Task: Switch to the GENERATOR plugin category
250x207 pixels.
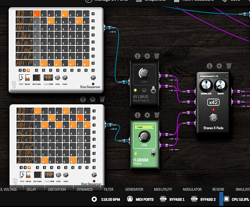Action: tap(134, 189)
